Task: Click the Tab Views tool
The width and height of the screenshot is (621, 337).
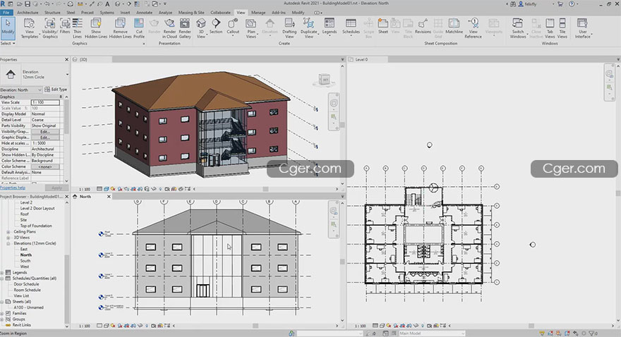Action: [x=550, y=28]
